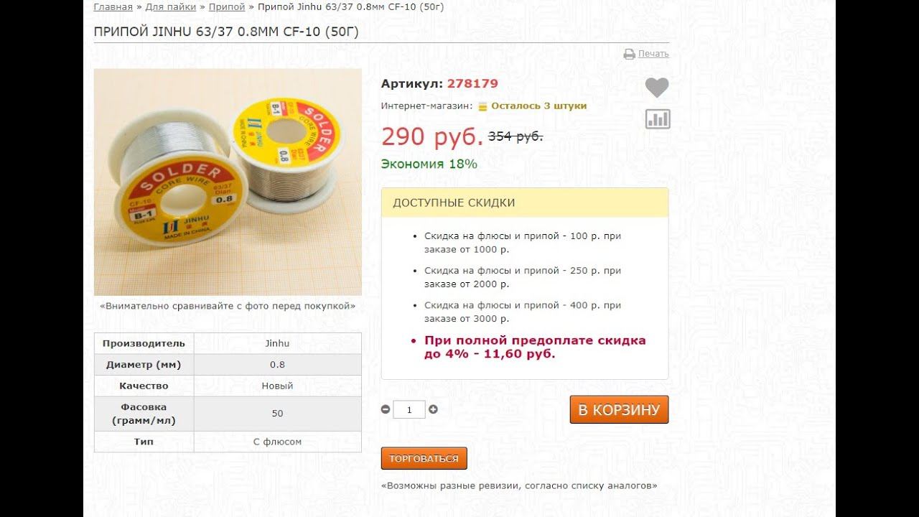
Task: Click the Jinhu manufacturer table cell
Action: 277,343
